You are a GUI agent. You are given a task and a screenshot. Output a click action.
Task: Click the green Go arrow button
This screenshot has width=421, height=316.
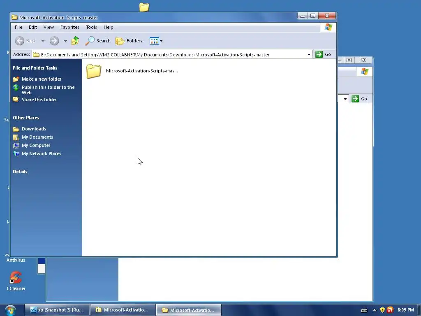(319, 54)
